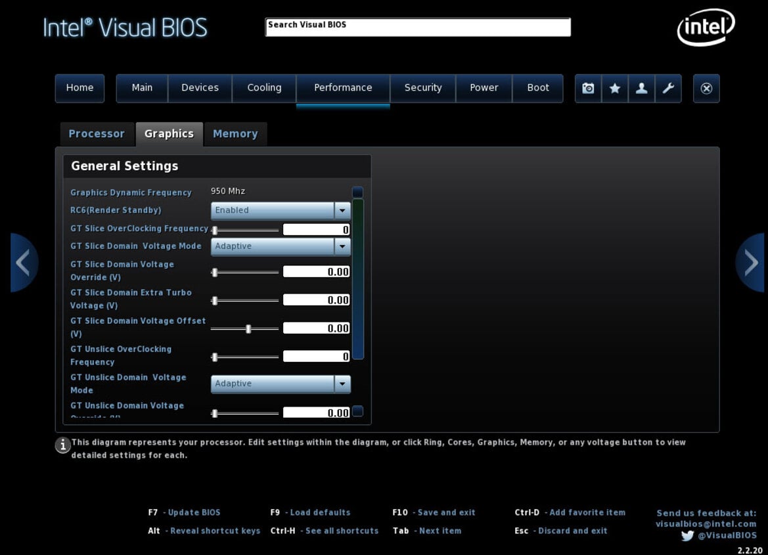Click F7 Update BIOS shortcut

tap(184, 512)
